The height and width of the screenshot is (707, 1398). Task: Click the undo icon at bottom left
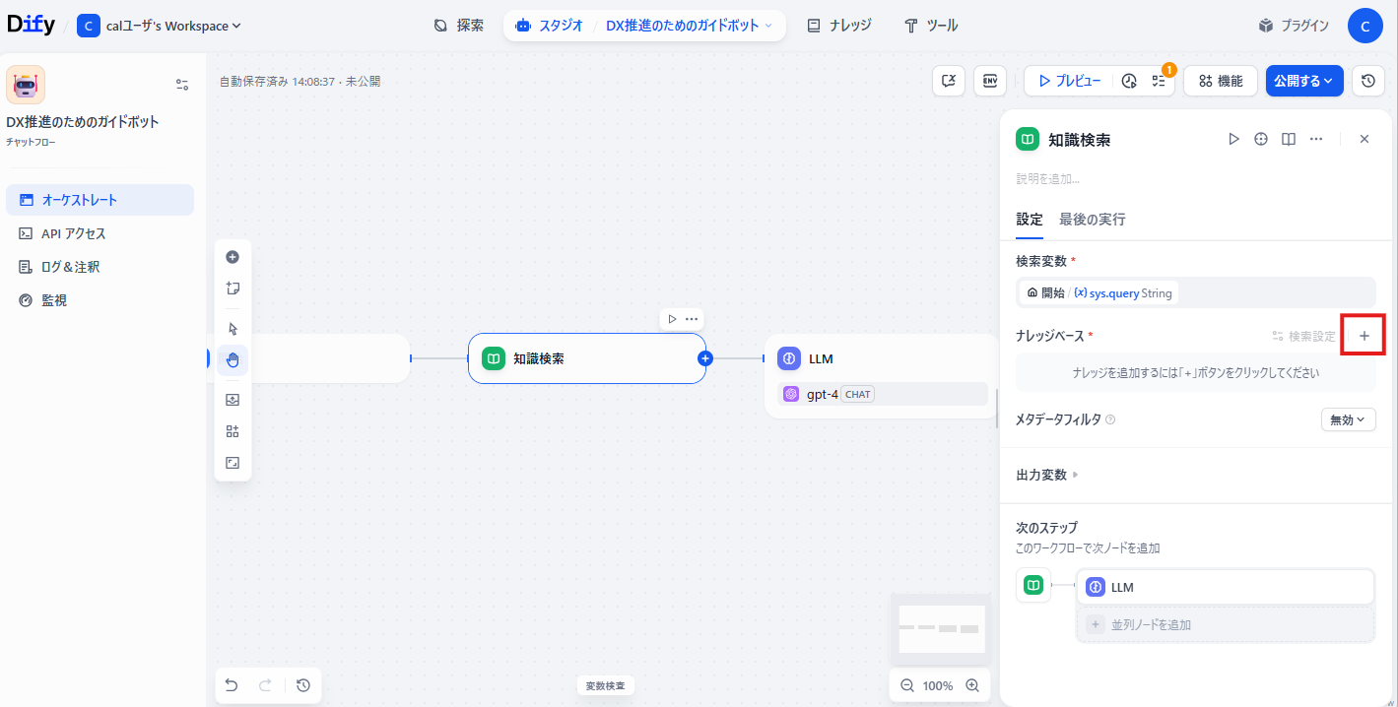(x=232, y=684)
